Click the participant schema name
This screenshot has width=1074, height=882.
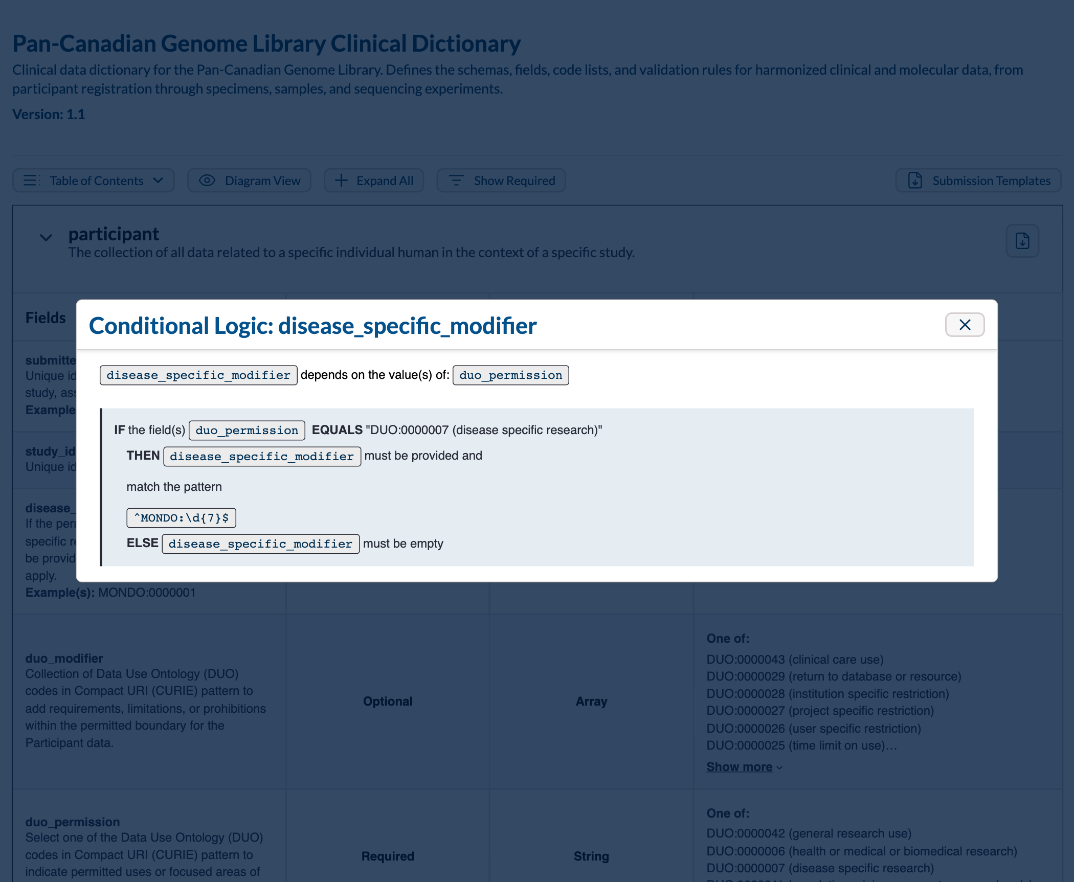click(114, 234)
